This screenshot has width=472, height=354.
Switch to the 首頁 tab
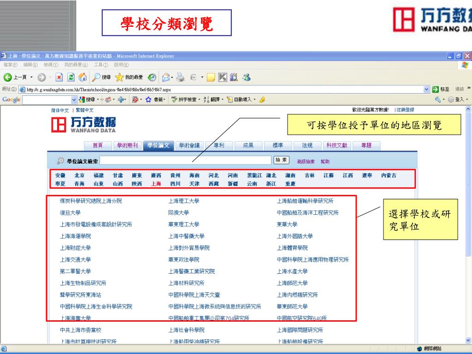(x=98, y=145)
